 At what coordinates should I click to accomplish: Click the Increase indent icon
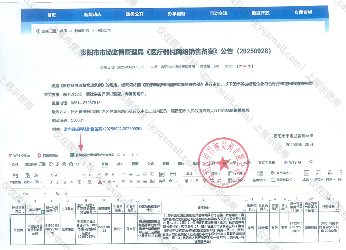(x=152, y=175)
